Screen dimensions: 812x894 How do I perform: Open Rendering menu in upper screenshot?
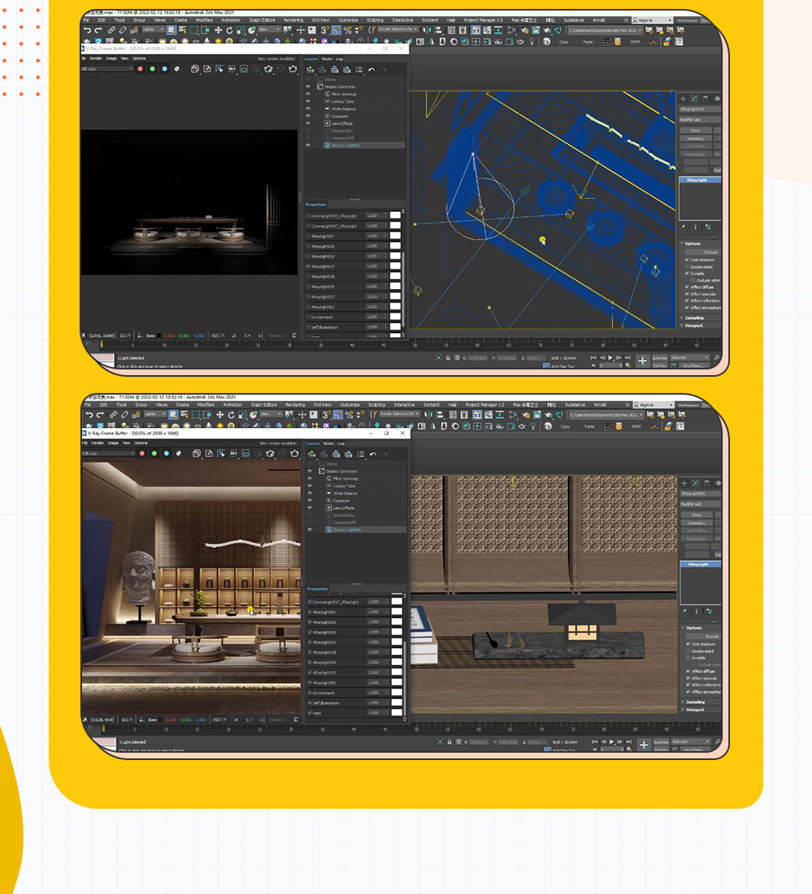[294, 20]
